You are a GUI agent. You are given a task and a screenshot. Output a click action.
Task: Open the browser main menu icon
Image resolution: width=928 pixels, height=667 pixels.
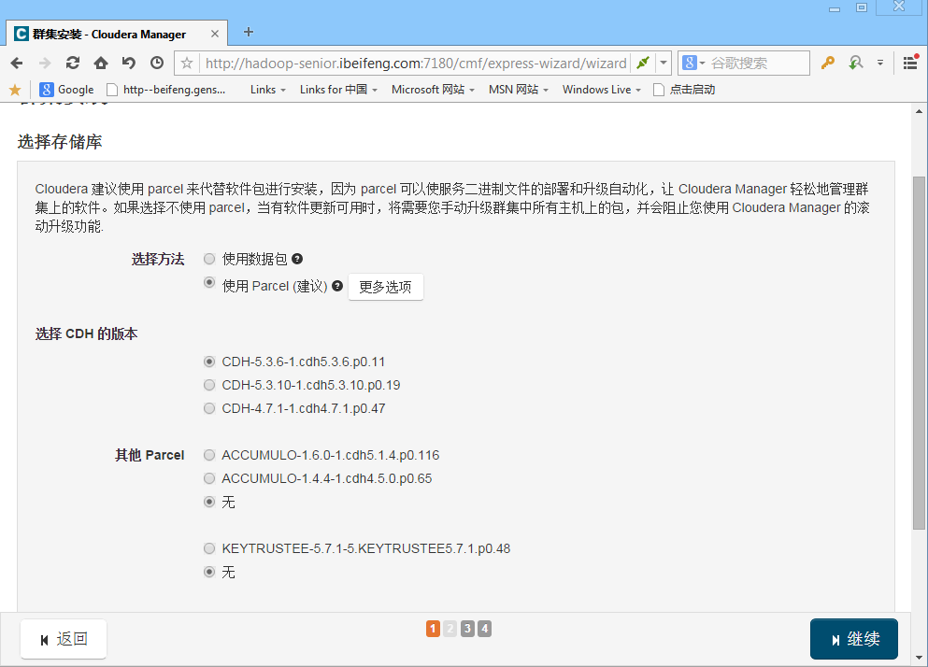coord(911,63)
